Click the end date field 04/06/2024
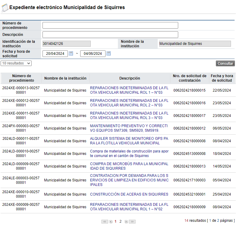The width and height of the screenshot is (237, 226). (x=93, y=54)
